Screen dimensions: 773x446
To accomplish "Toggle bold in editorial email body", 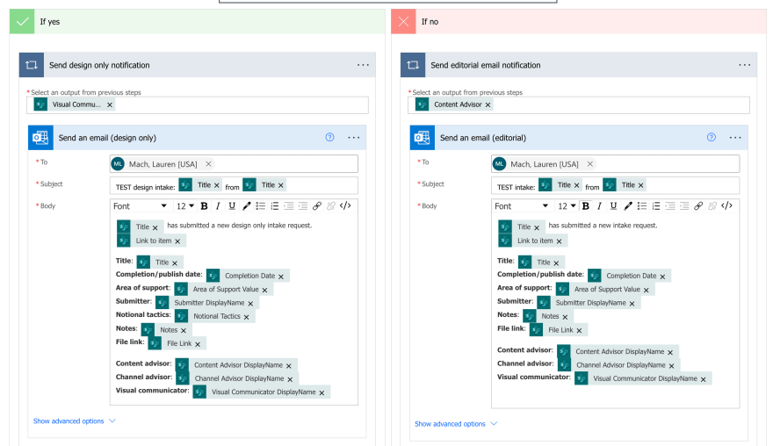I will click(586, 206).
